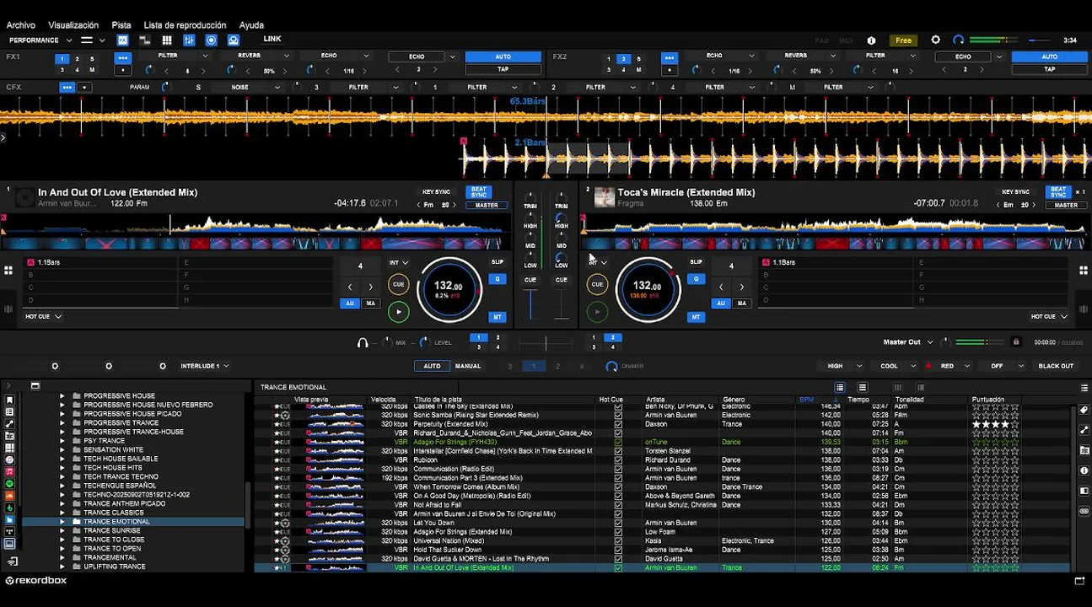Toggle Hot Cue checkbox for Rubicon track
The height and width of the screenshot is (607, 1092).
click(x=618, y=460)
